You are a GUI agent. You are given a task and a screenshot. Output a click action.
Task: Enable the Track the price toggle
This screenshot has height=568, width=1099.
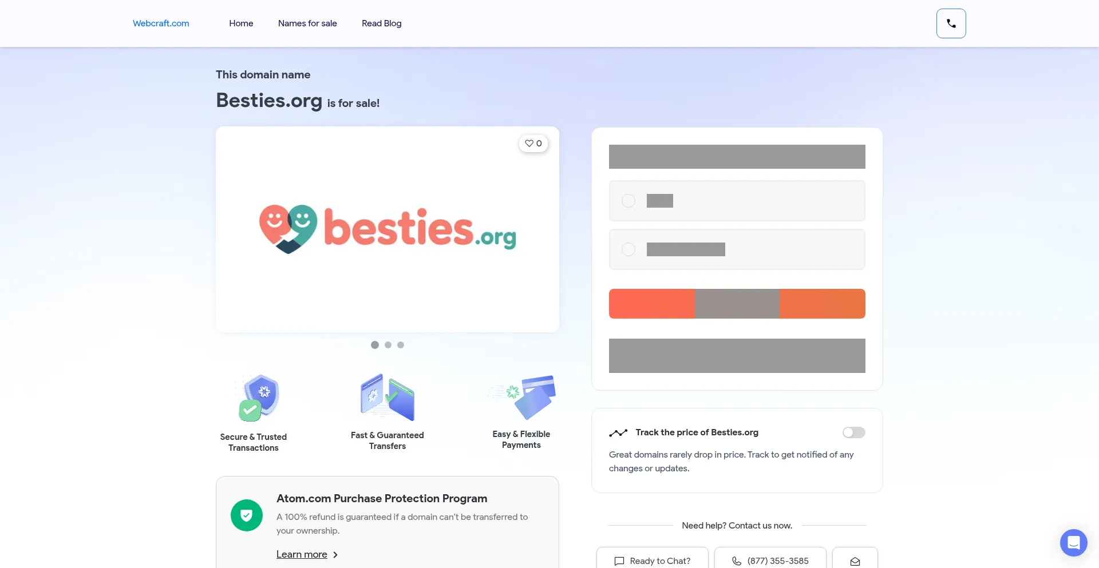[853, 432]
